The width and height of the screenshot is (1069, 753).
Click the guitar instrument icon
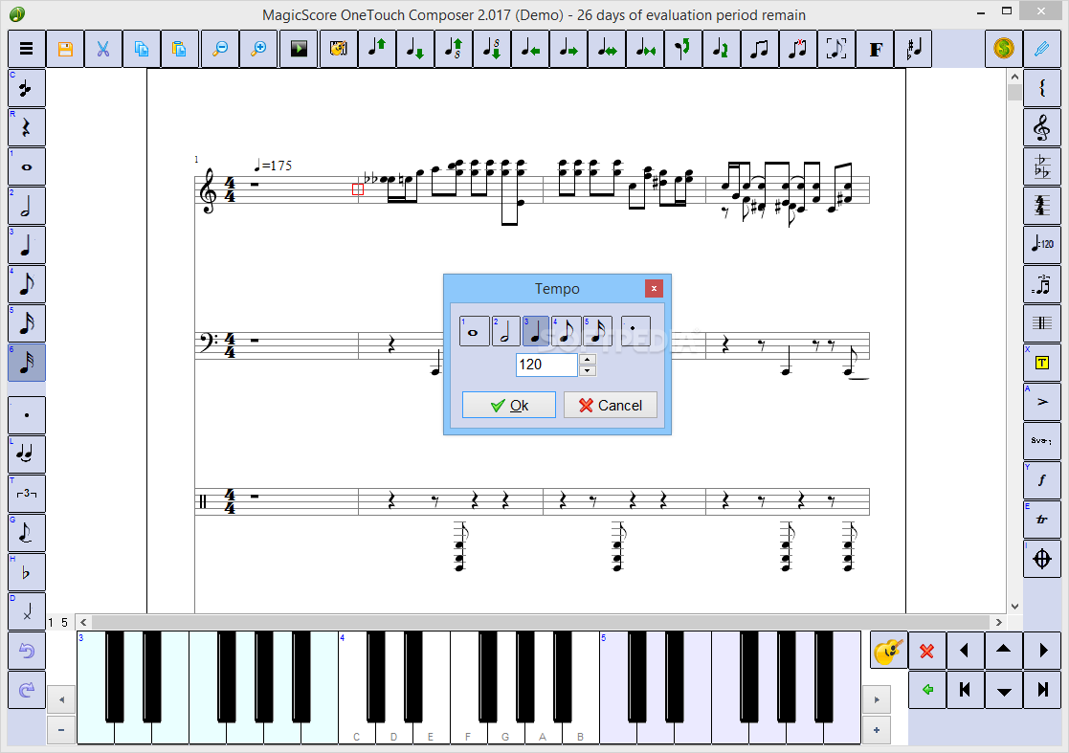tap(888, 651)
